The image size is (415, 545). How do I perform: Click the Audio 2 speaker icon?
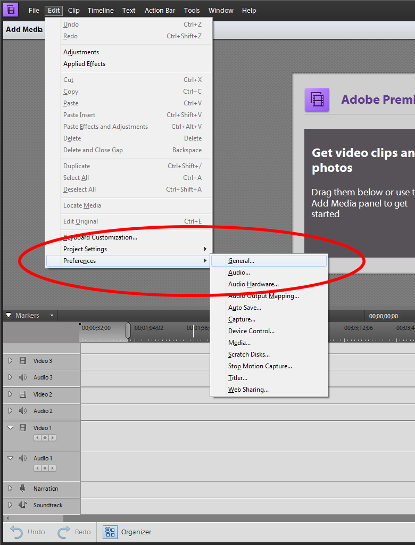click(23, 411)
